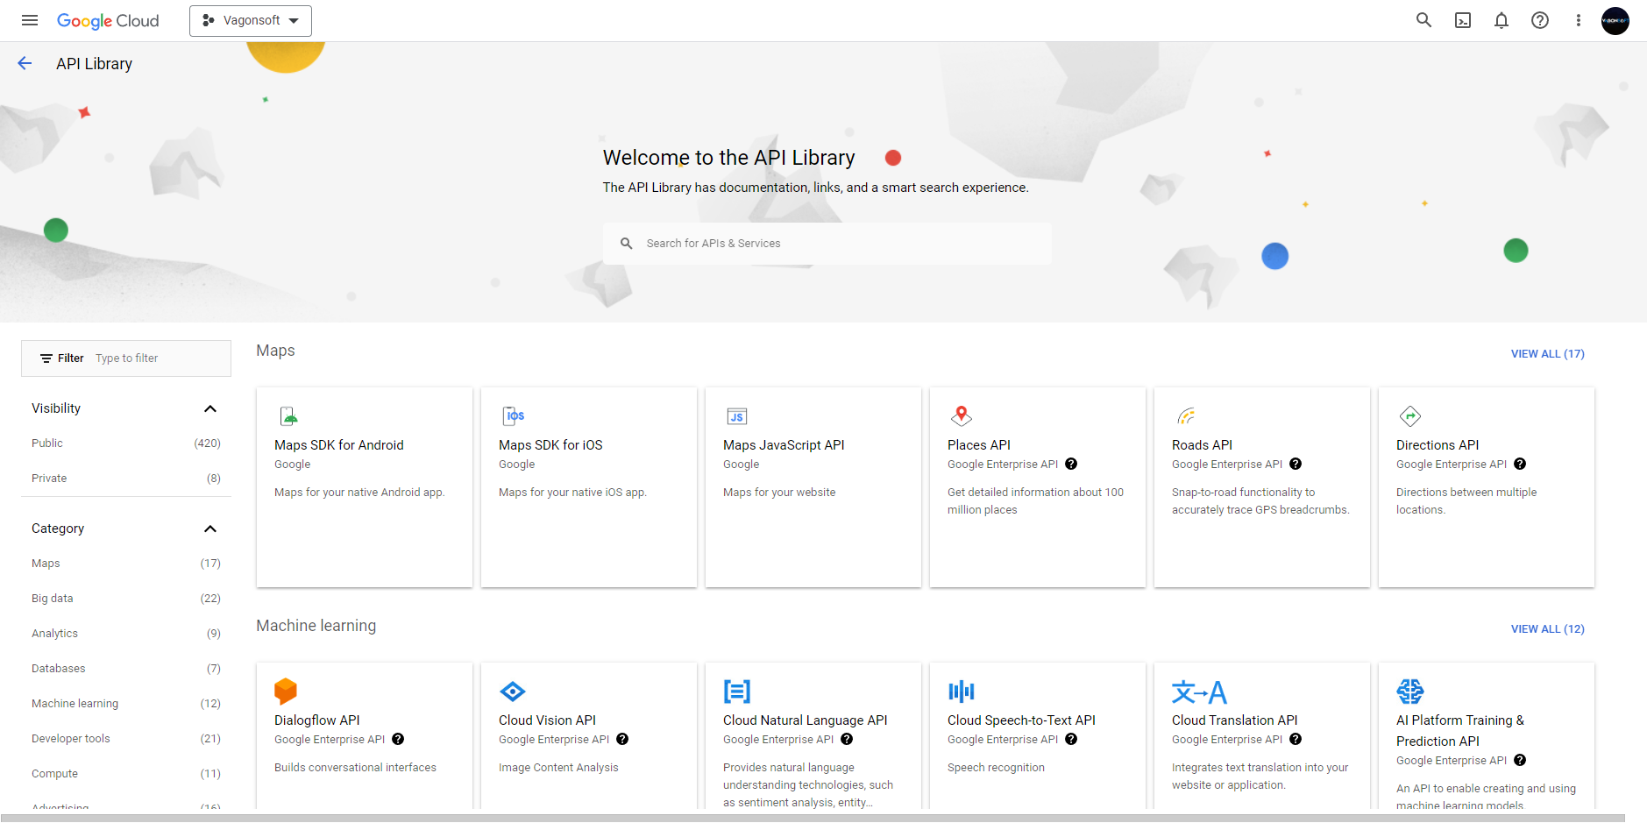Open the Cloud Natural Language API title

[x=805, y=720]
